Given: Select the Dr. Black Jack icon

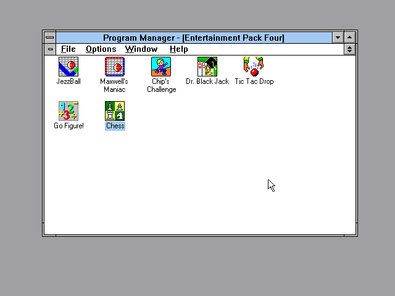Looking at the screenshot, I should (x=207, y=67).
